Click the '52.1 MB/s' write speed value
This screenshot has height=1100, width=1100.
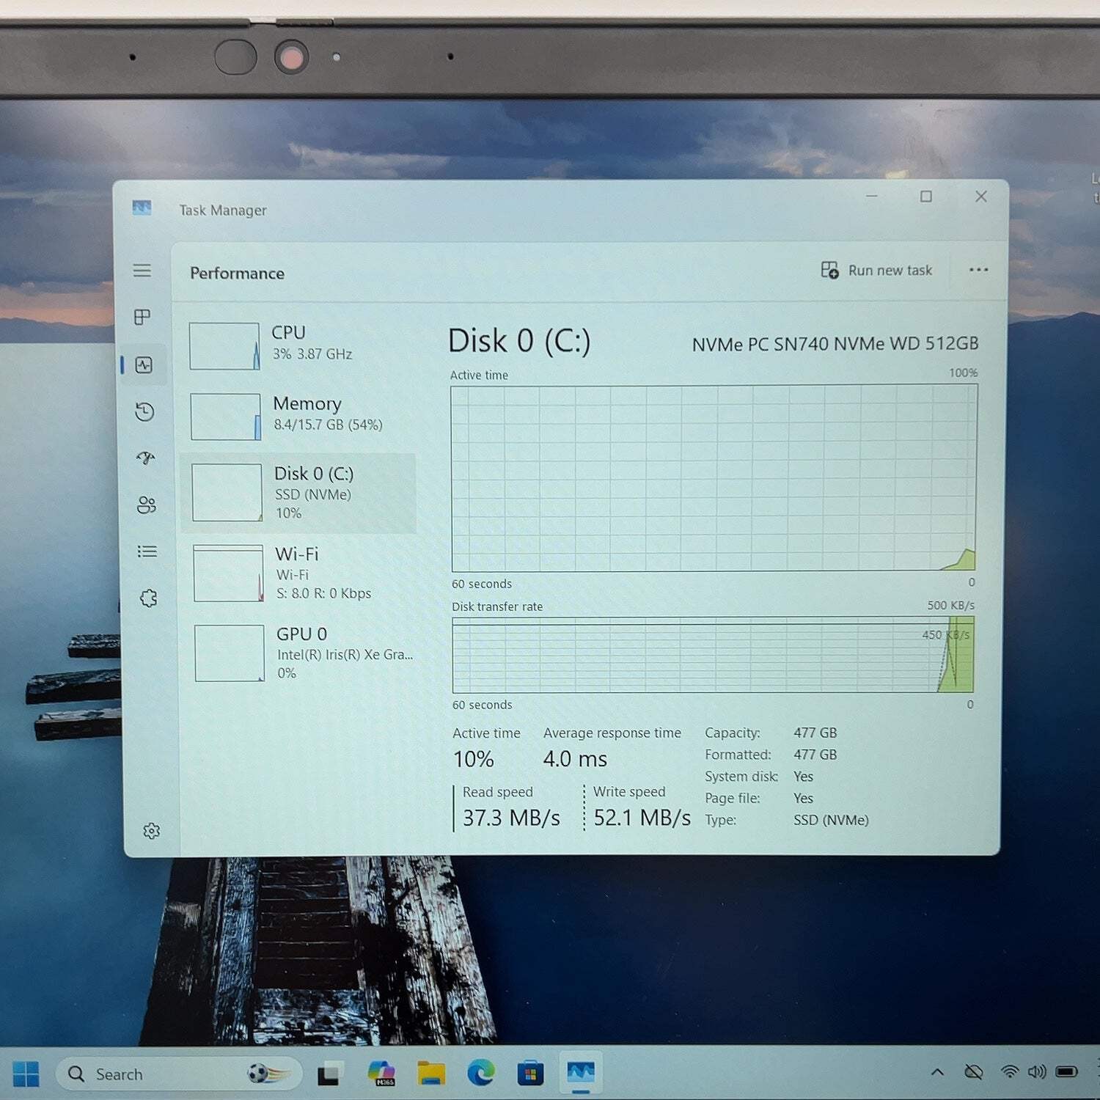(642, 818)
